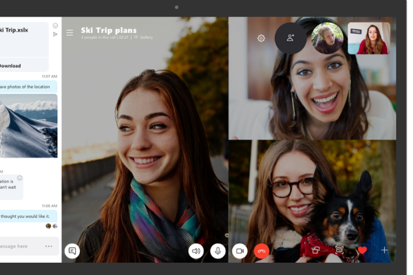
Task: Take a snapshot of the call
Action: 339,250
